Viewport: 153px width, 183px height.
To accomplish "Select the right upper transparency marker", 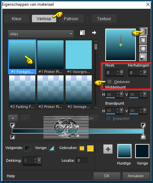I will [x=143, y=125].
